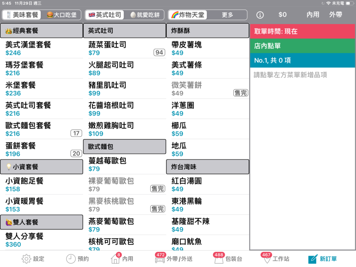Tap the 店內點單 green bar

[302, 46]
